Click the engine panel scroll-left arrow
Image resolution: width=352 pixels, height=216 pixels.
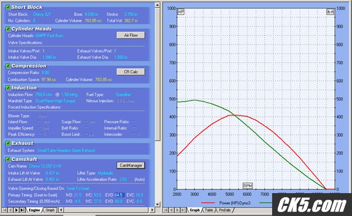point(61,210)
